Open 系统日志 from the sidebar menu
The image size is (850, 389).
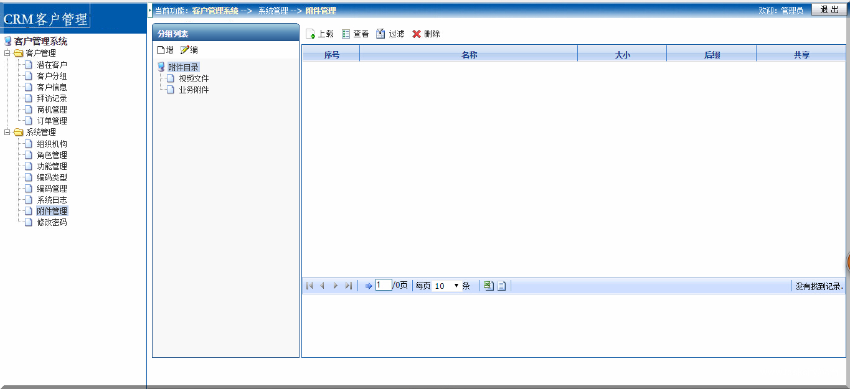pyautogui.click(x=52, y=200)
